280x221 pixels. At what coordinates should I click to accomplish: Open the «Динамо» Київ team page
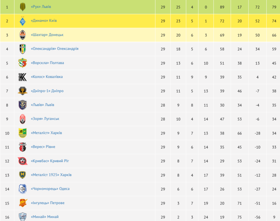pyautogui.click(x=44, y=21)
